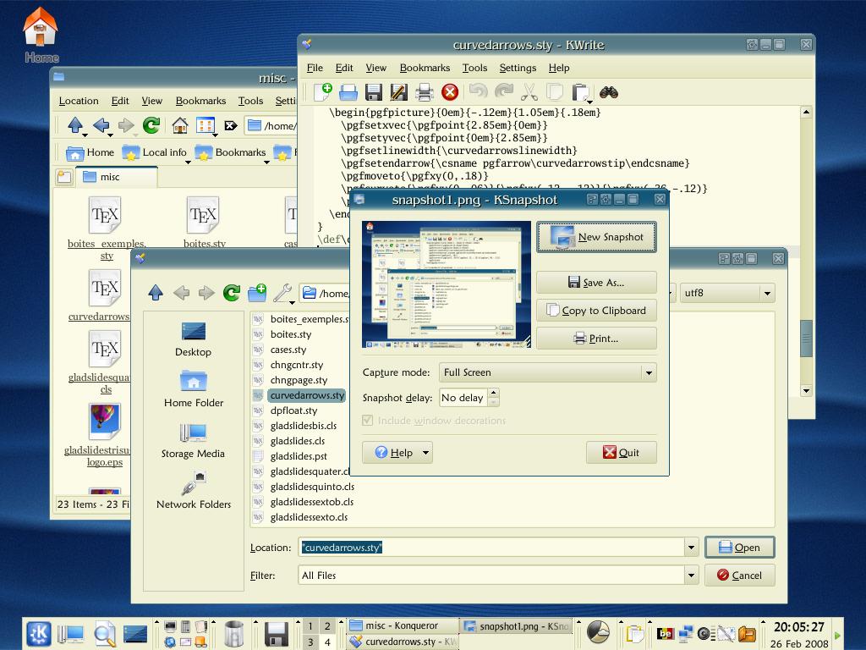
Task: Click the Trash icon on the panel
Action: tap(234, 633)
